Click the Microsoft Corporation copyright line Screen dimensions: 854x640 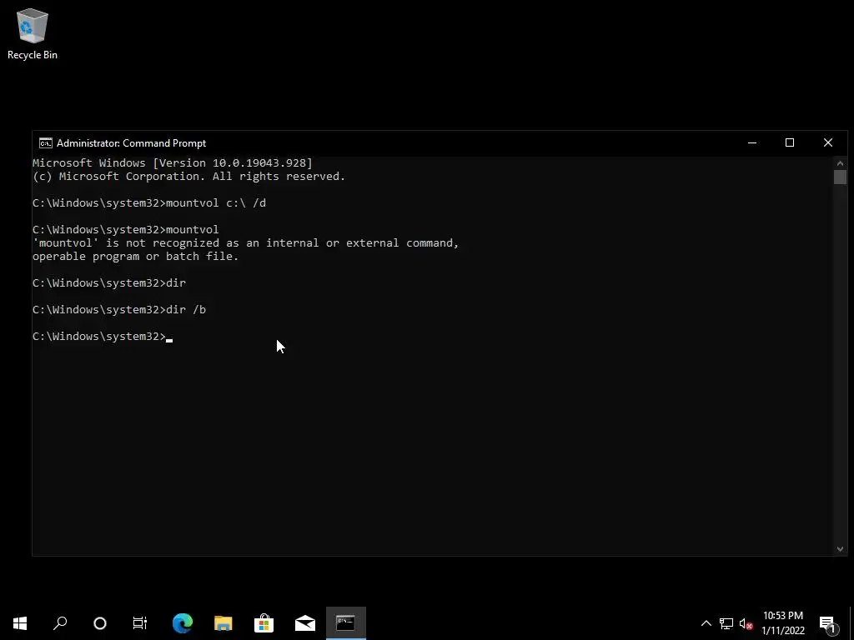click(189, 177)
